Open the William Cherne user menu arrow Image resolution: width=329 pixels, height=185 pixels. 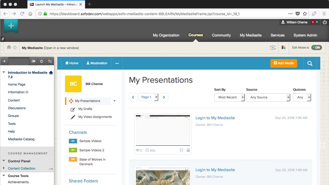317,22
